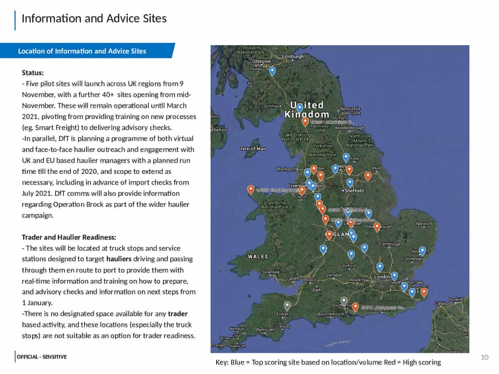Select the blue pin near Ipswich
The height and width of the screenshot is (374, 499).
pos(422,251)
